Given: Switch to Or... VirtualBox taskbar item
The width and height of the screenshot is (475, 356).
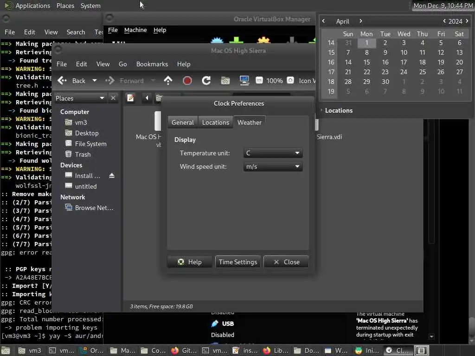Looking at the screenshot, I should click(91, 350).
